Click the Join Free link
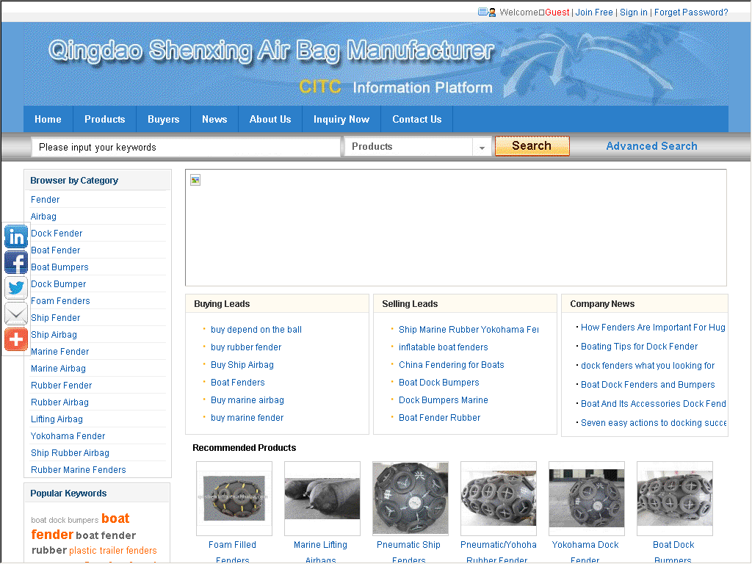752x564 pixels. [x=593, y=12]
